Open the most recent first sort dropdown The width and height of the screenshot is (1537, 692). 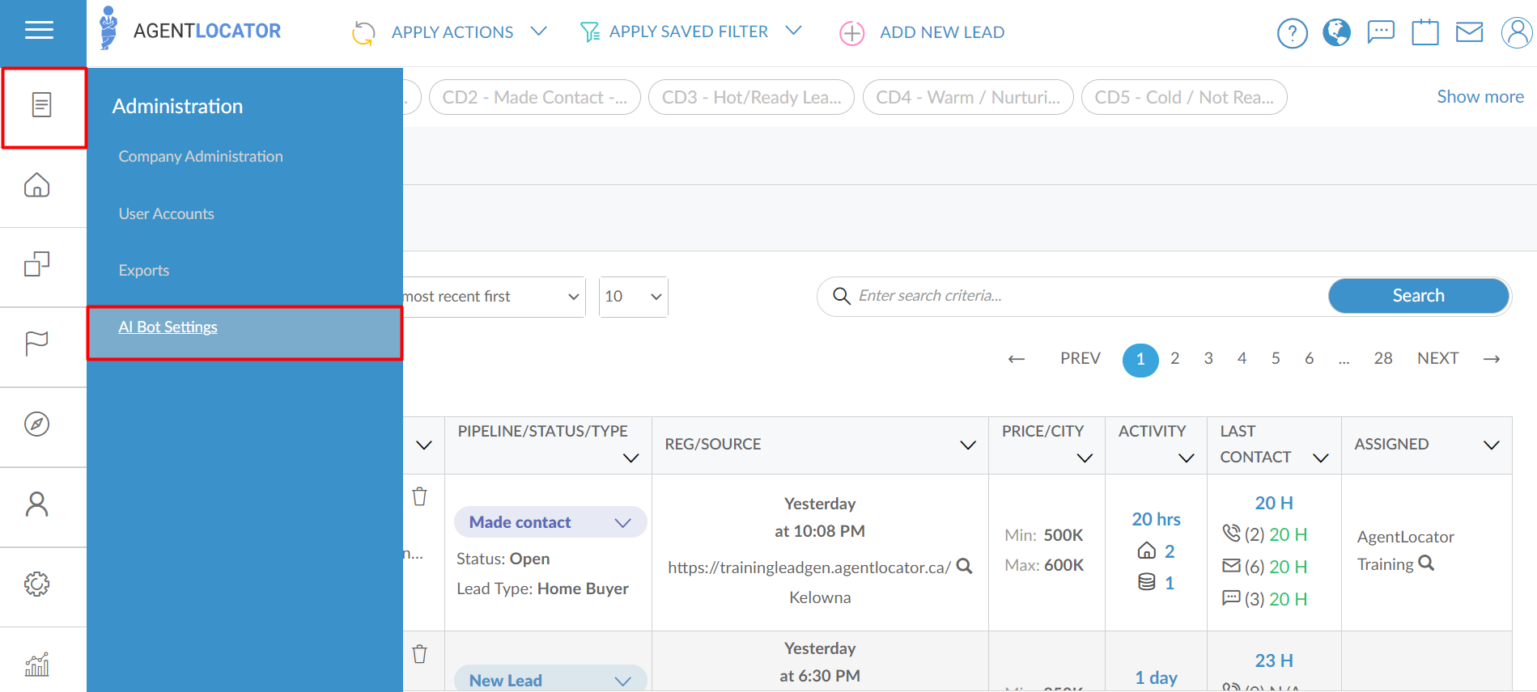494,297
